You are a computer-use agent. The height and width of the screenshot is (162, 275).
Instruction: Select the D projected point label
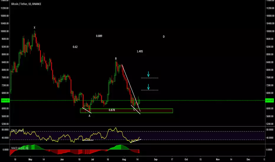[x=164, y=37]
